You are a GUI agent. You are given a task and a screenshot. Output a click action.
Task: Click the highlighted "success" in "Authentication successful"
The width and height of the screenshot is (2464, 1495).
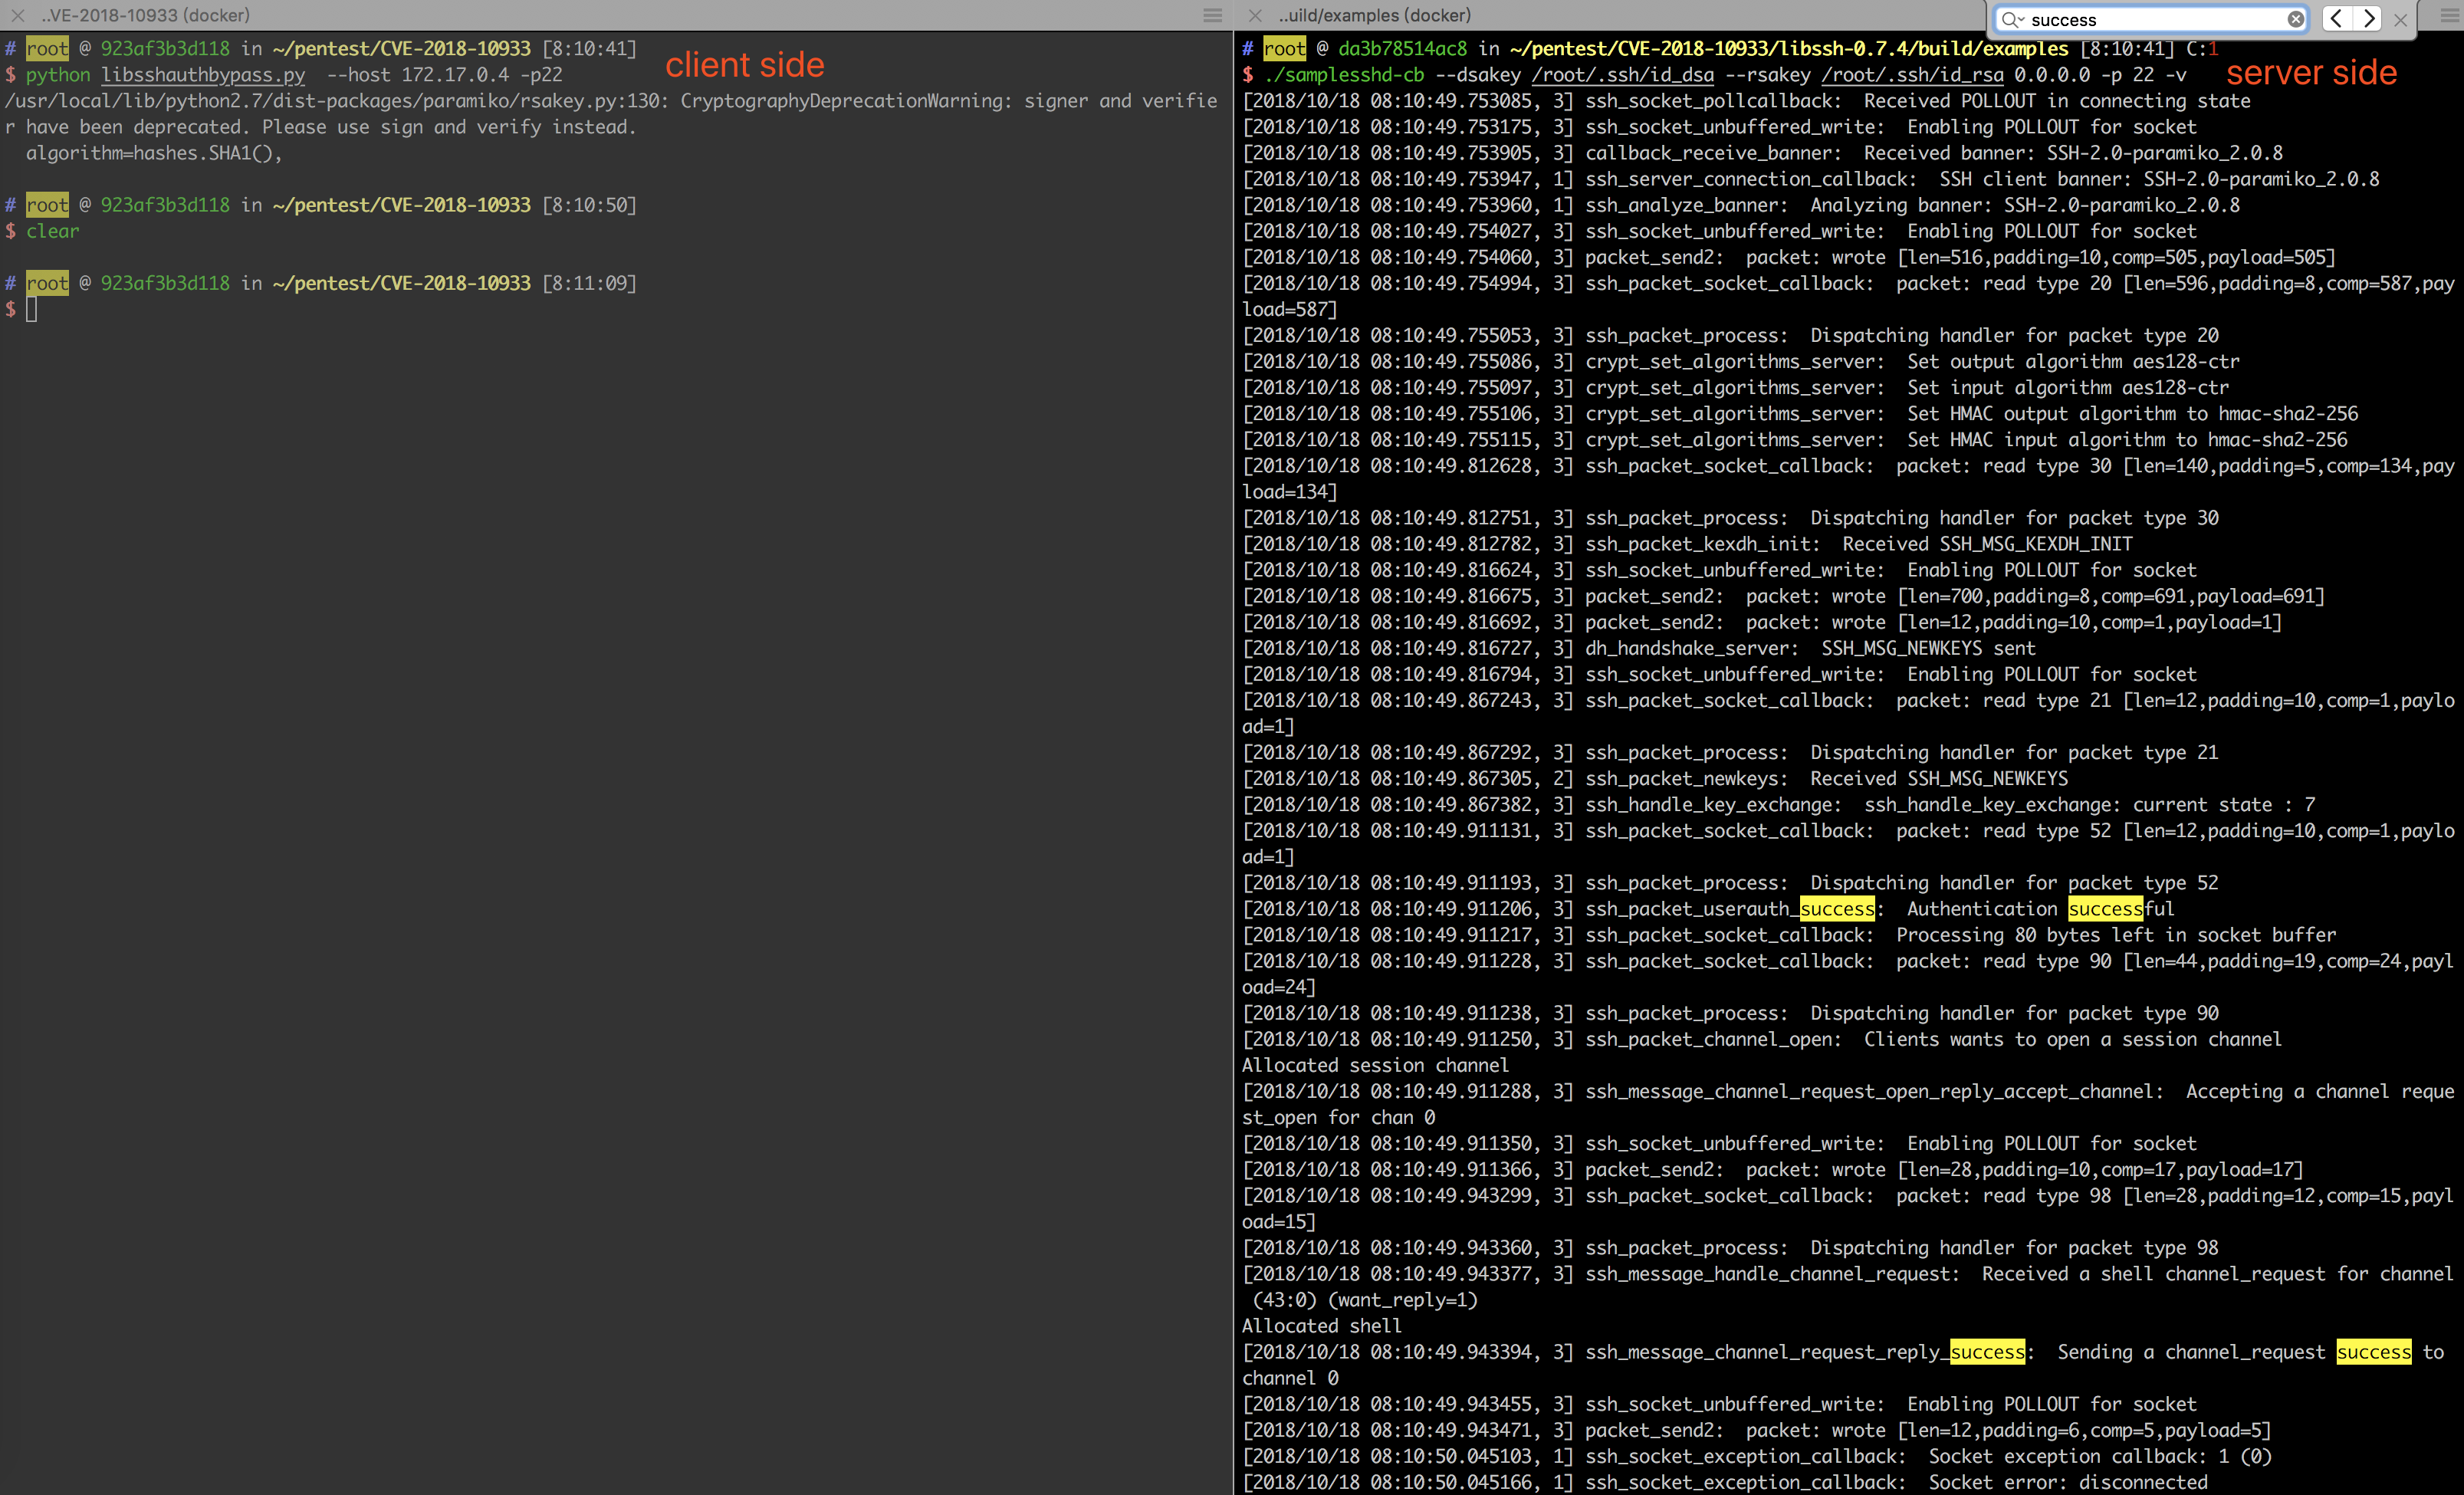[x=2105, y=909]
